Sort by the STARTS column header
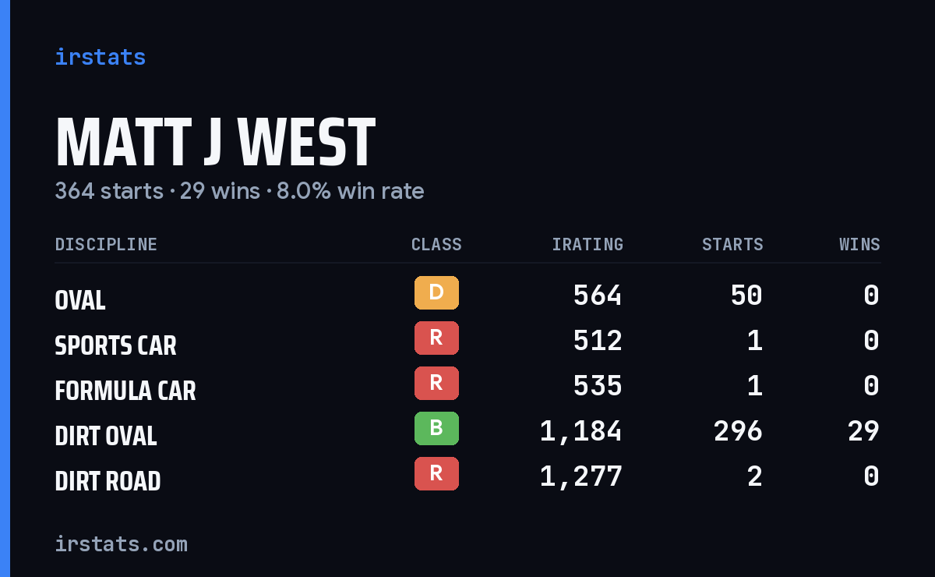The image size is (935, 577). 732,245
